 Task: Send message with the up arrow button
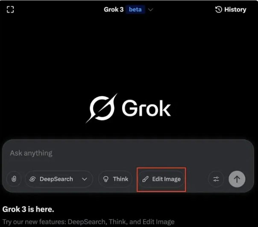coord(237,179)
